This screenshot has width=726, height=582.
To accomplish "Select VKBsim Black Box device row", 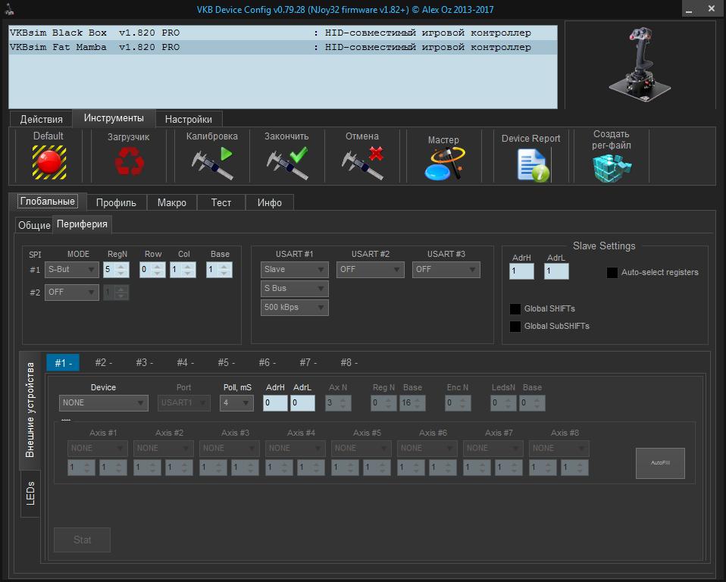I will pyautogui.click(x=283, y=33).
